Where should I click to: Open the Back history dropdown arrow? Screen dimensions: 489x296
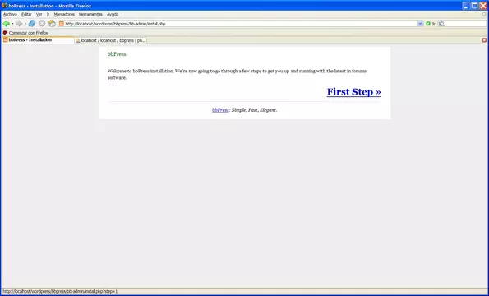12,24
